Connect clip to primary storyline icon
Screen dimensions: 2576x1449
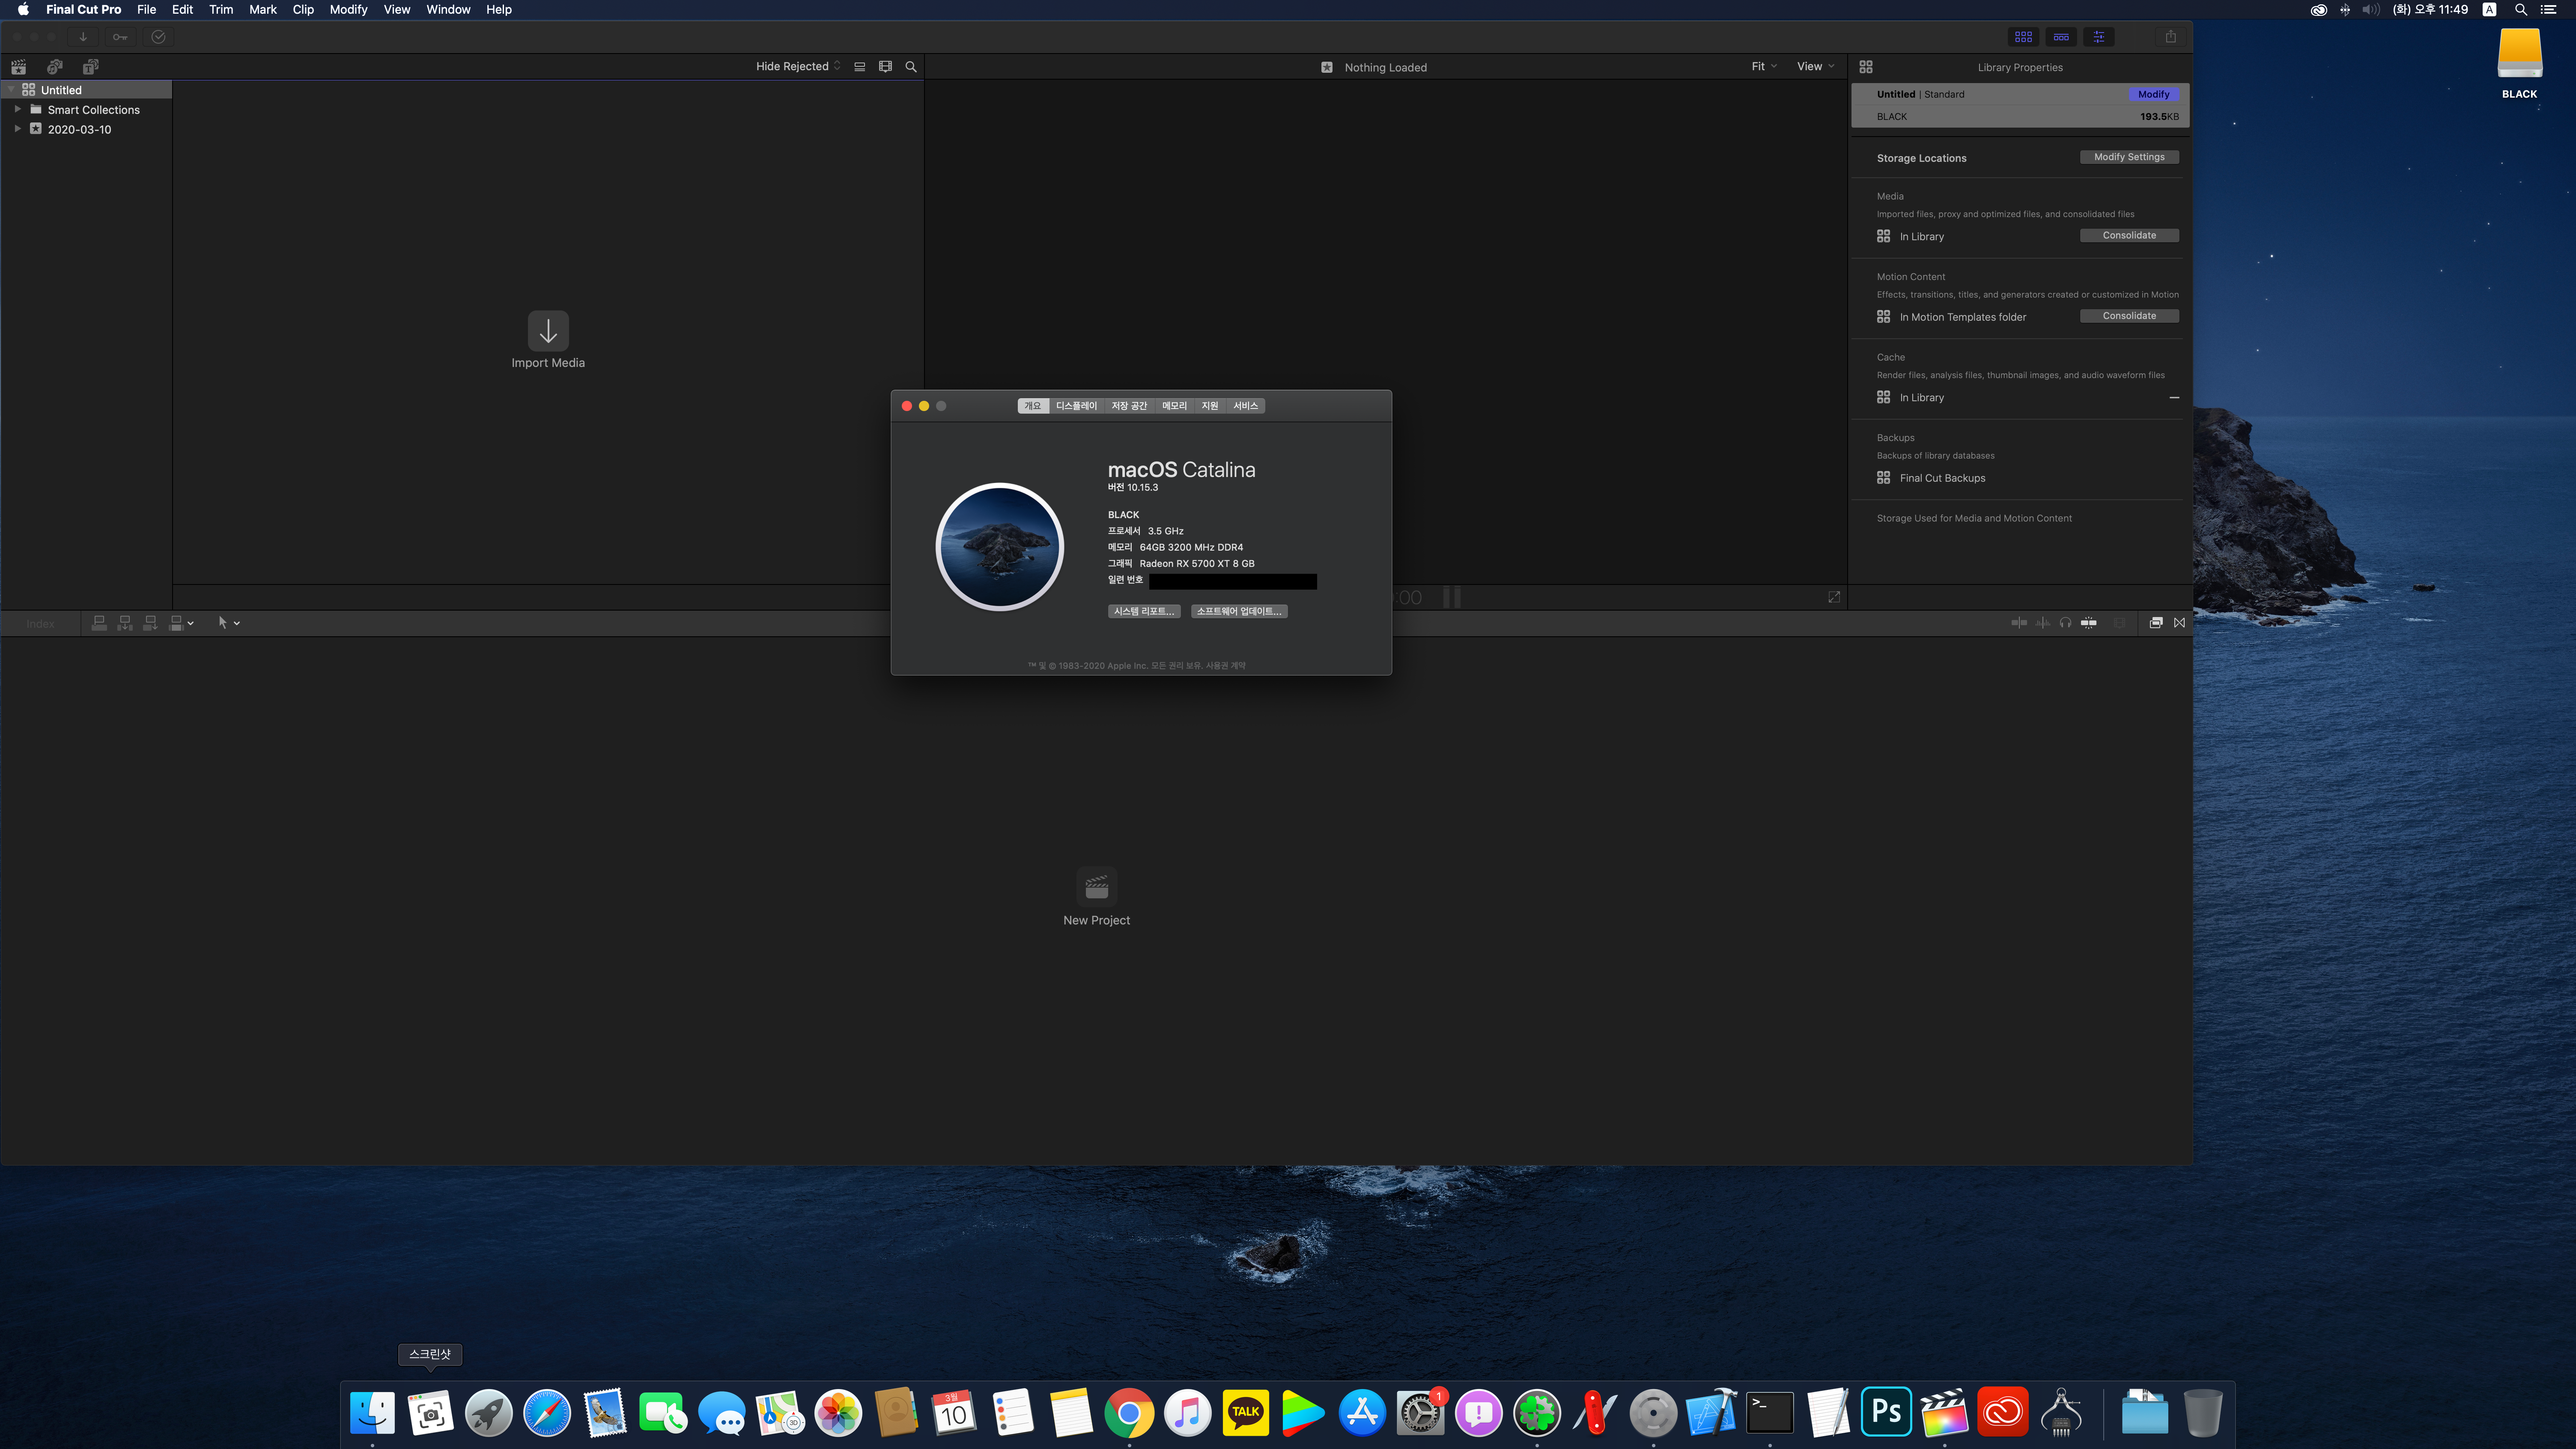[99, 623]
